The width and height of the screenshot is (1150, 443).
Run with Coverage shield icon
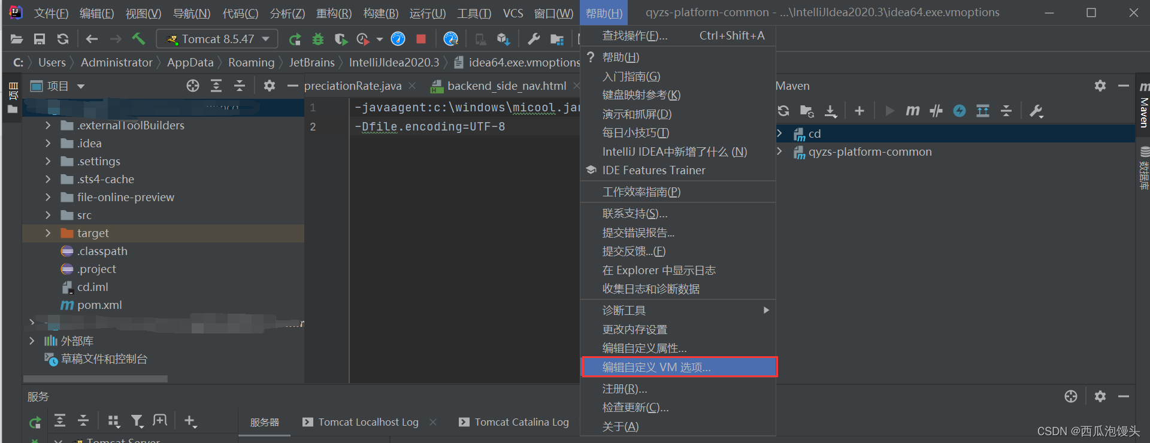tap(341, 40)
